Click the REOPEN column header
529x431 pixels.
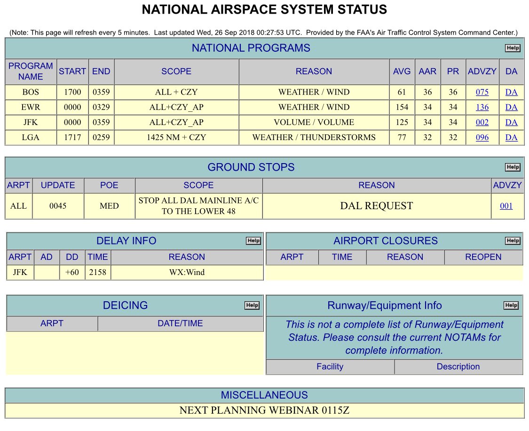[483, 257]
